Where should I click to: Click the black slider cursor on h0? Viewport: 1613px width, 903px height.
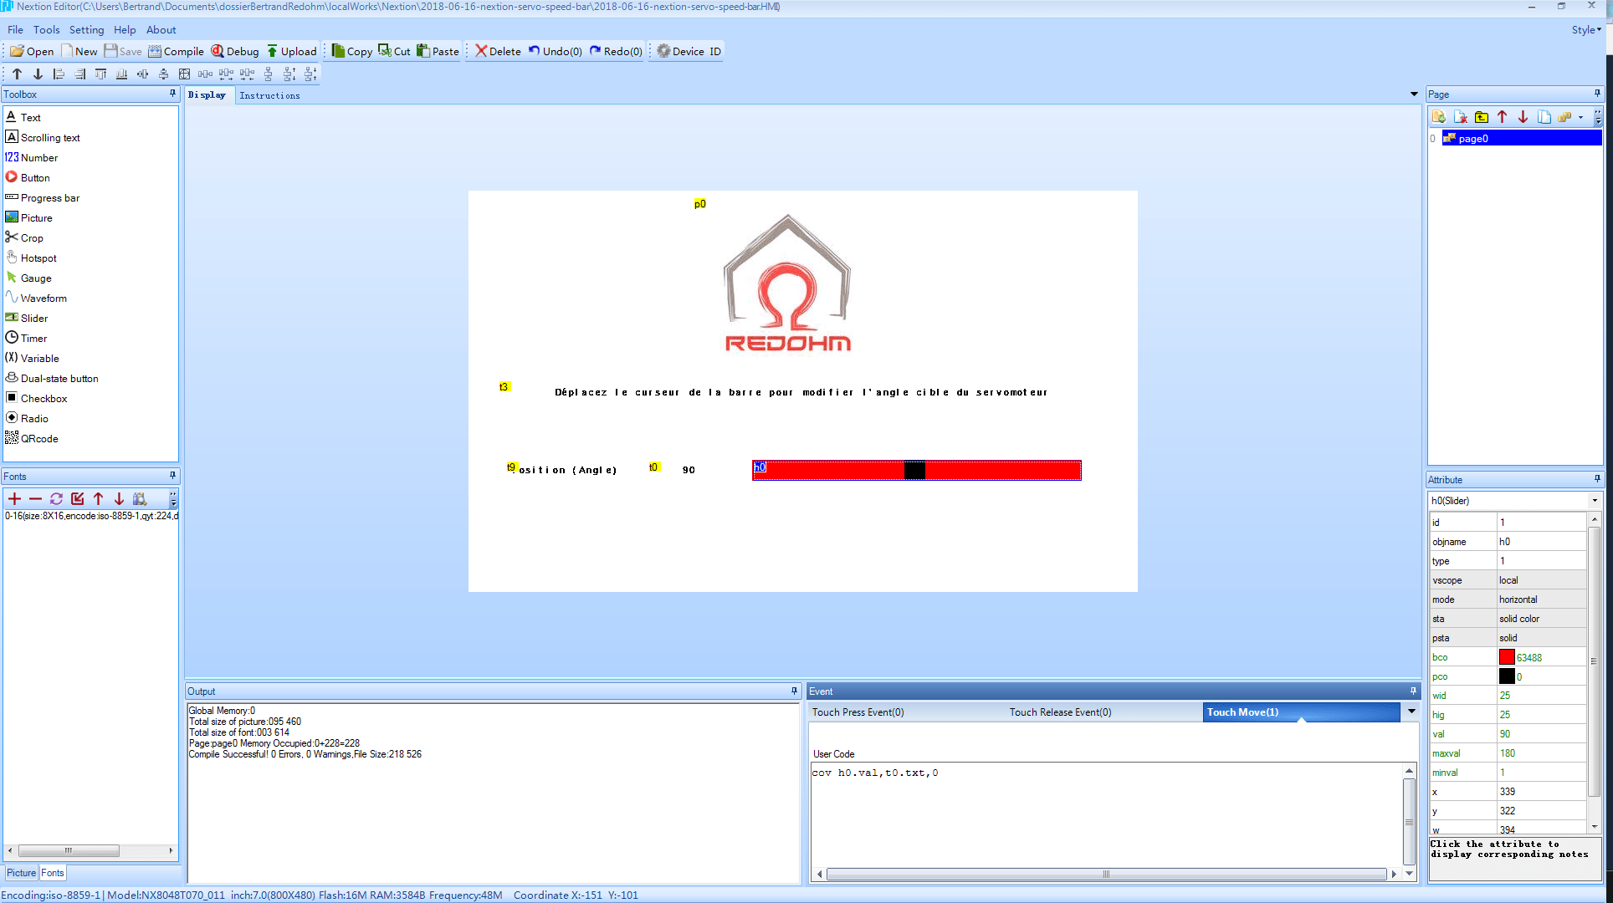(914, 471)
